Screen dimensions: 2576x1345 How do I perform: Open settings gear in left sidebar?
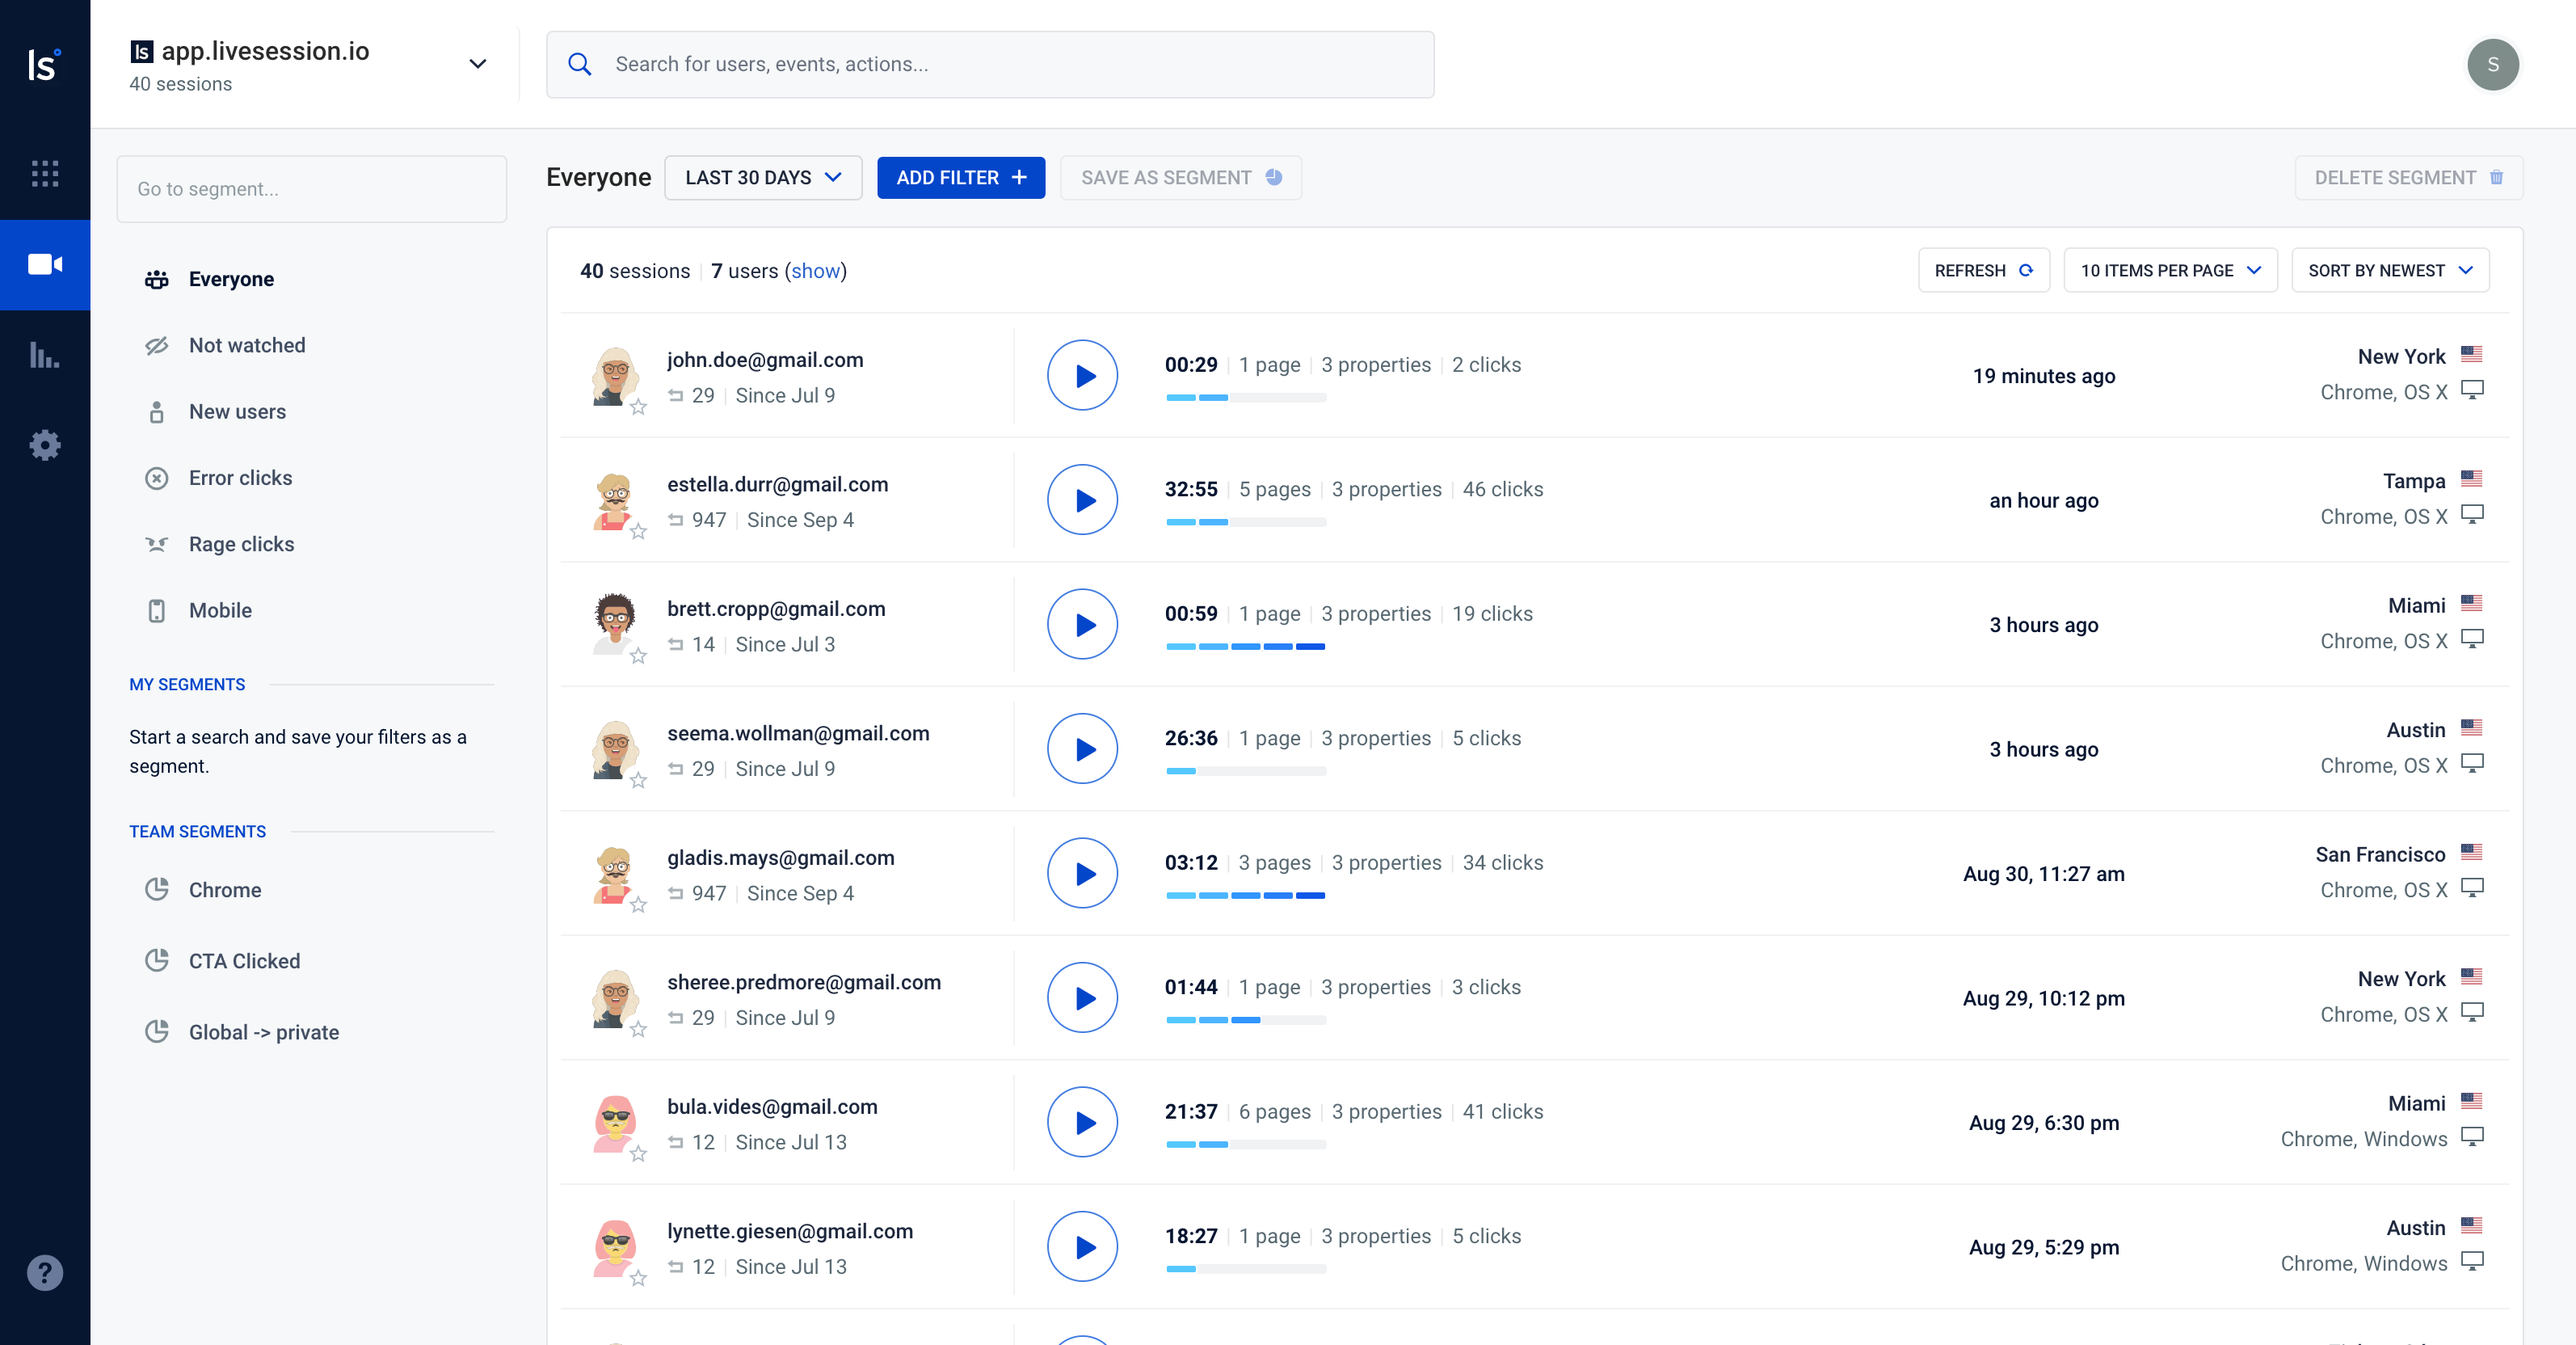(x=45, y=445)
